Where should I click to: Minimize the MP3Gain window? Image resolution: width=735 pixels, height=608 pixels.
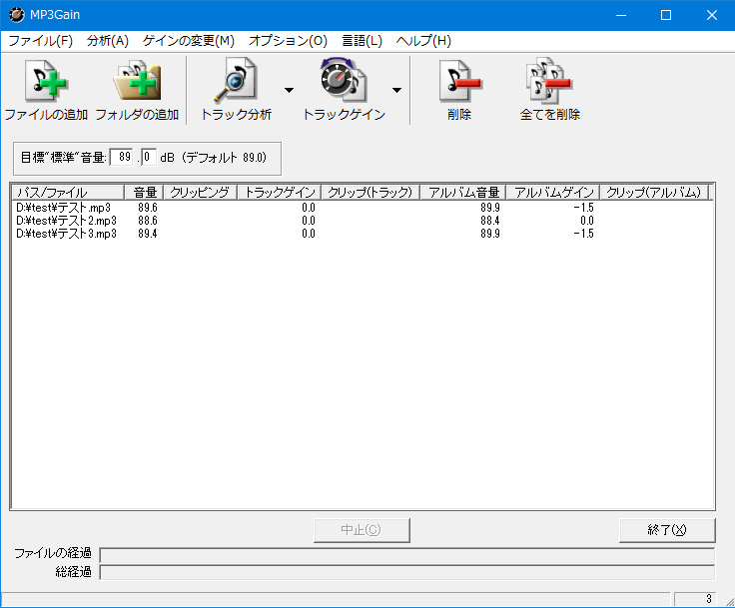[x=621, y=15]
